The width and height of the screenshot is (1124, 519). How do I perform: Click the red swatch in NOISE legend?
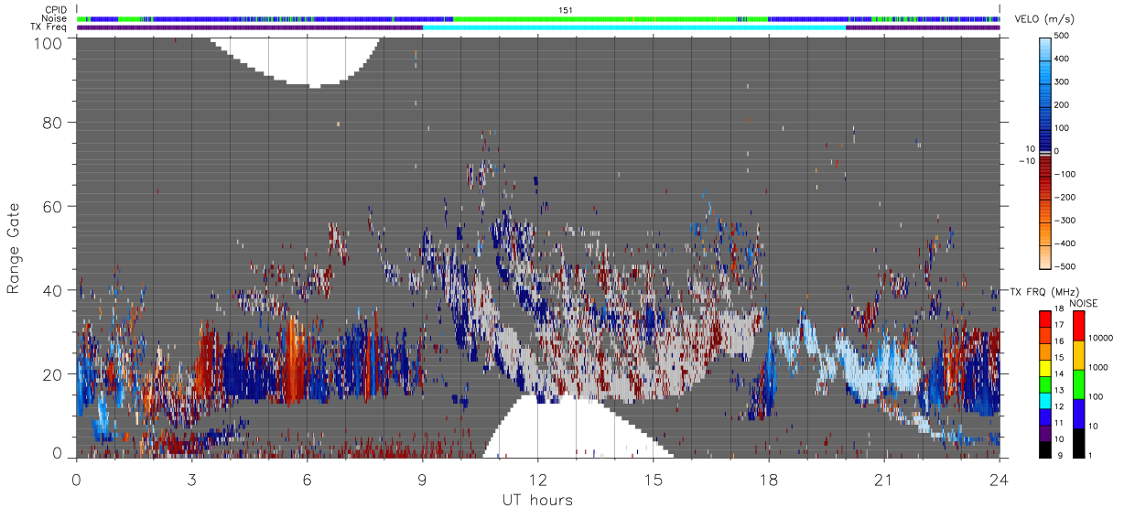[1077, 325]
